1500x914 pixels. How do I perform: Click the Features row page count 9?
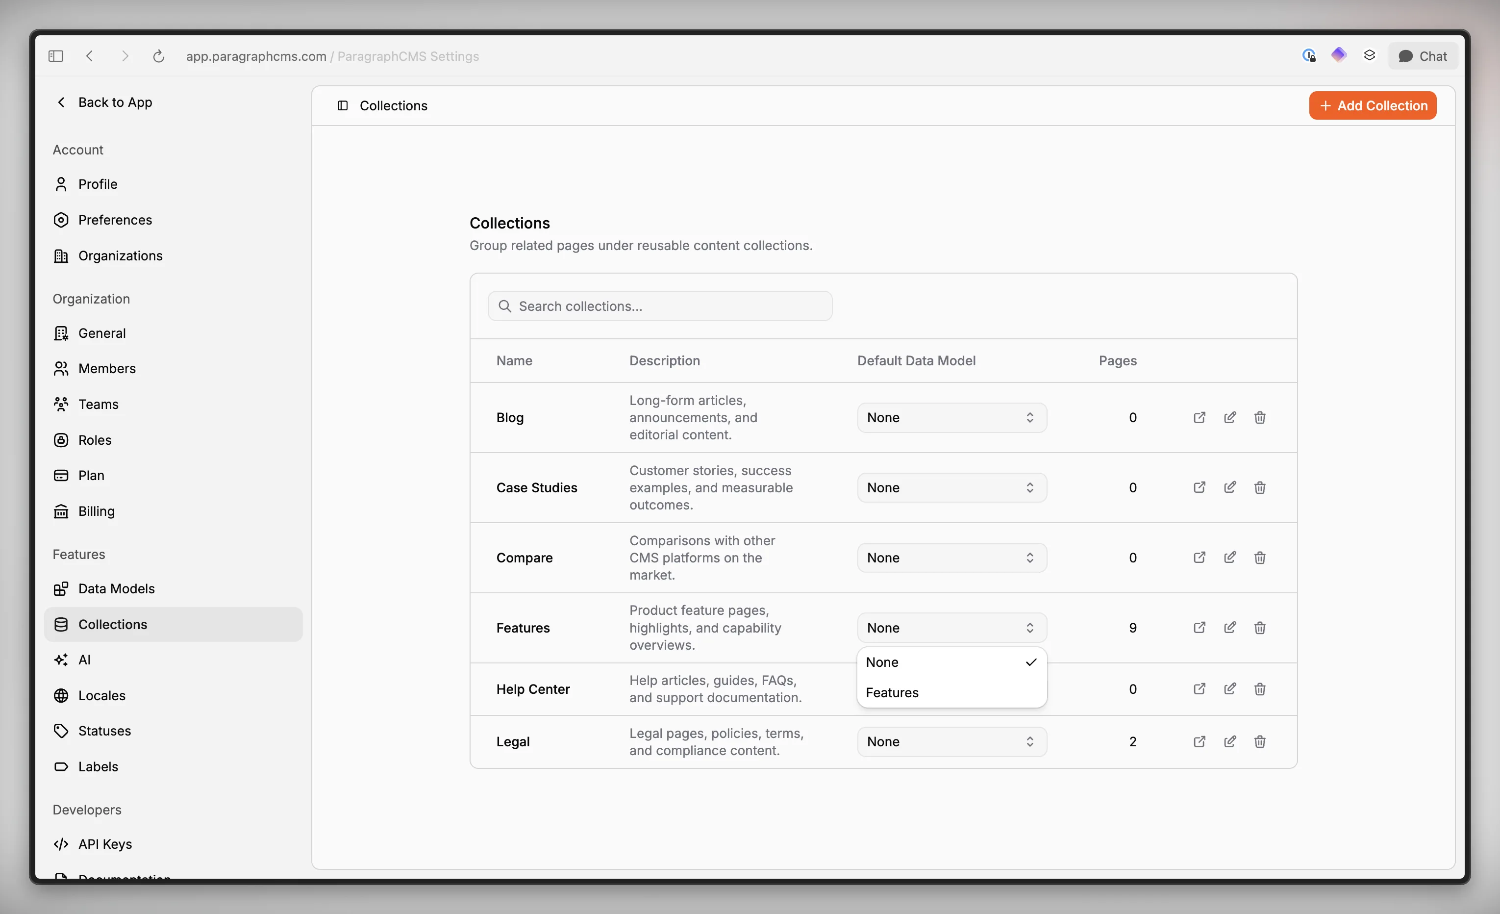[x=1133, y=628]
